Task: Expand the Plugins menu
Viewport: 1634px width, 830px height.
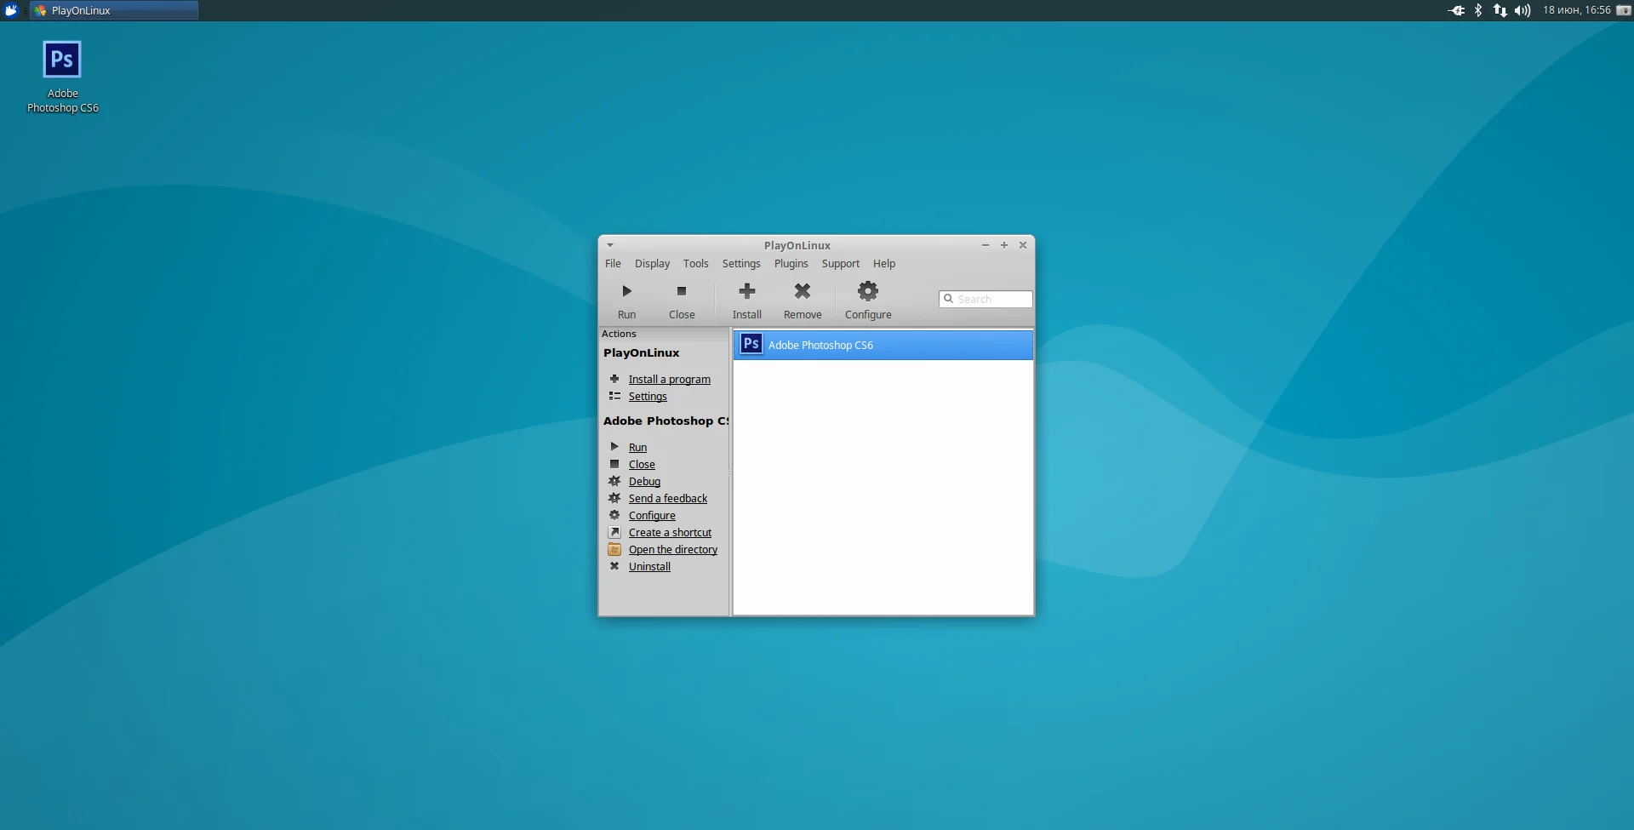Action: click(791, 264)
